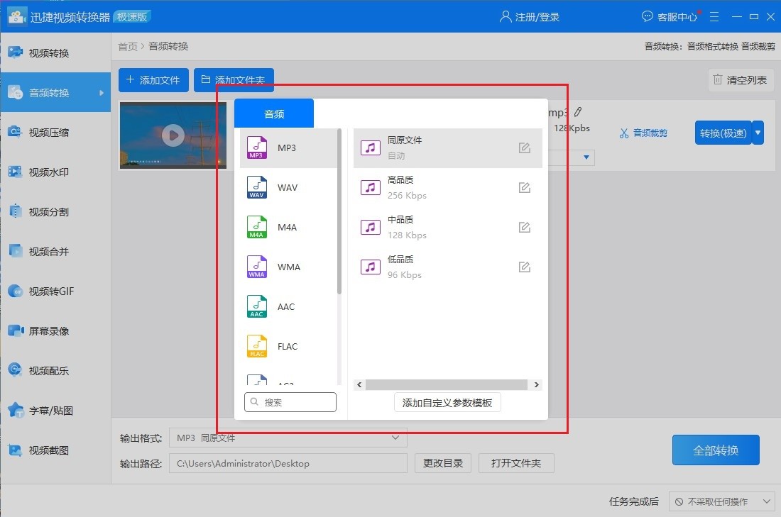Viewport: 781px width, 517px height.
Task: Click preset list right scroll arrow
Action: (x=537, y=384)
